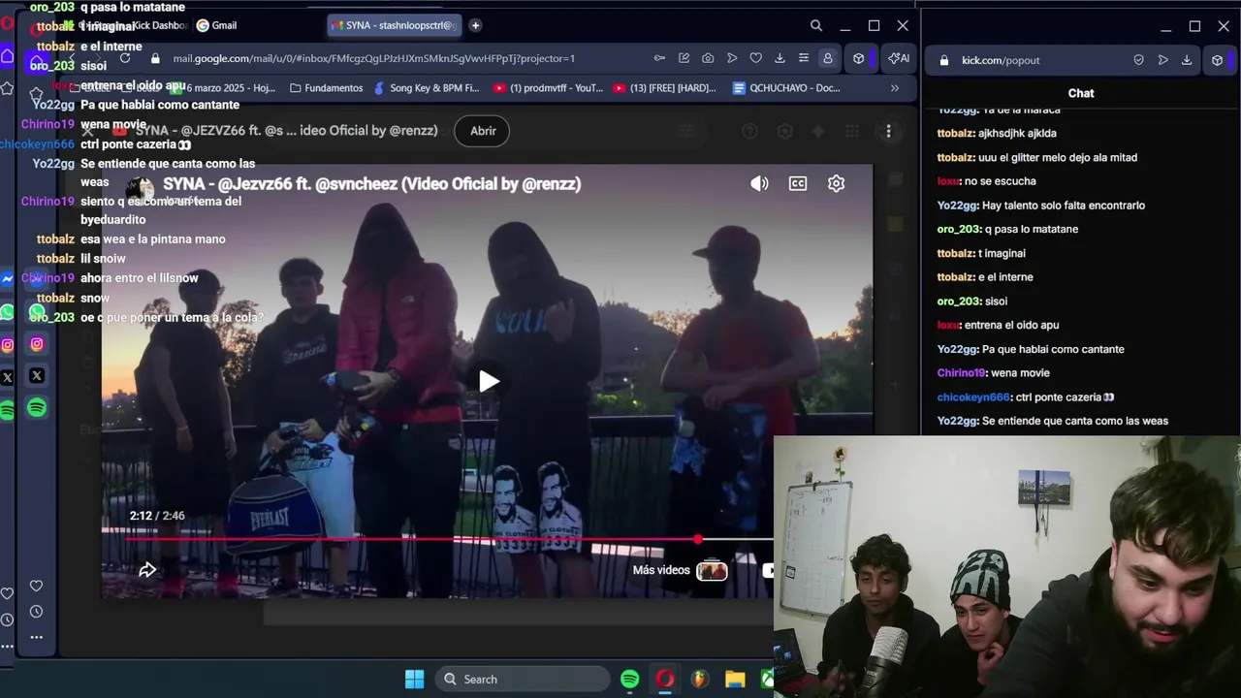The width and height of the screenshot is (1241, 698).
Task: Click username chicokeyn666 in the Kick chat
Action: 973,397
